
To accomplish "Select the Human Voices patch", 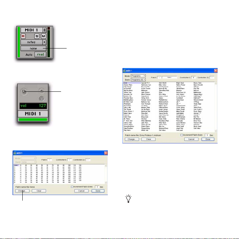I will [x=146, y=100].
